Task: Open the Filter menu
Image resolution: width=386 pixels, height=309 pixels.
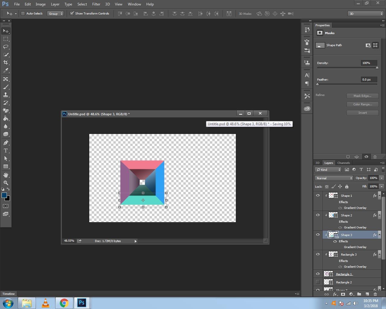Action: click(x=96, y=4)
